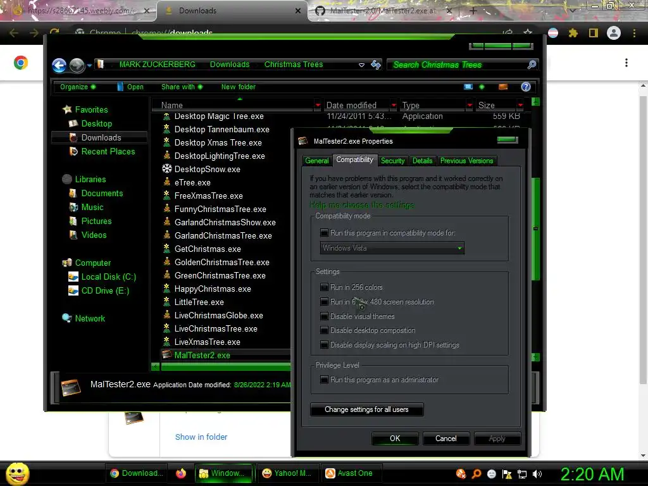Click the file list horizontal scrollbar

[226, 366]
